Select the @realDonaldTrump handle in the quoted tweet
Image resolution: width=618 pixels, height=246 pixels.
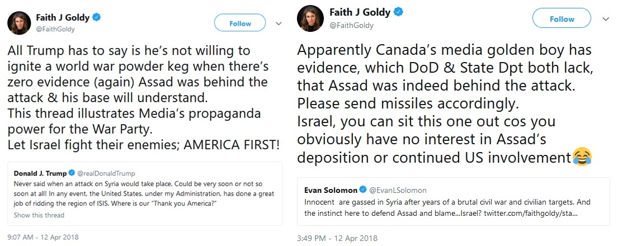pos(106,173)
